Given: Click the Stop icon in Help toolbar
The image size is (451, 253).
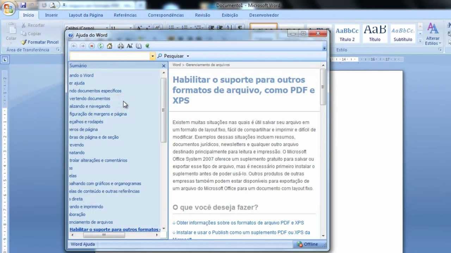Looking at the screenshot, I should pyautogui.click(x=92, y=46).
